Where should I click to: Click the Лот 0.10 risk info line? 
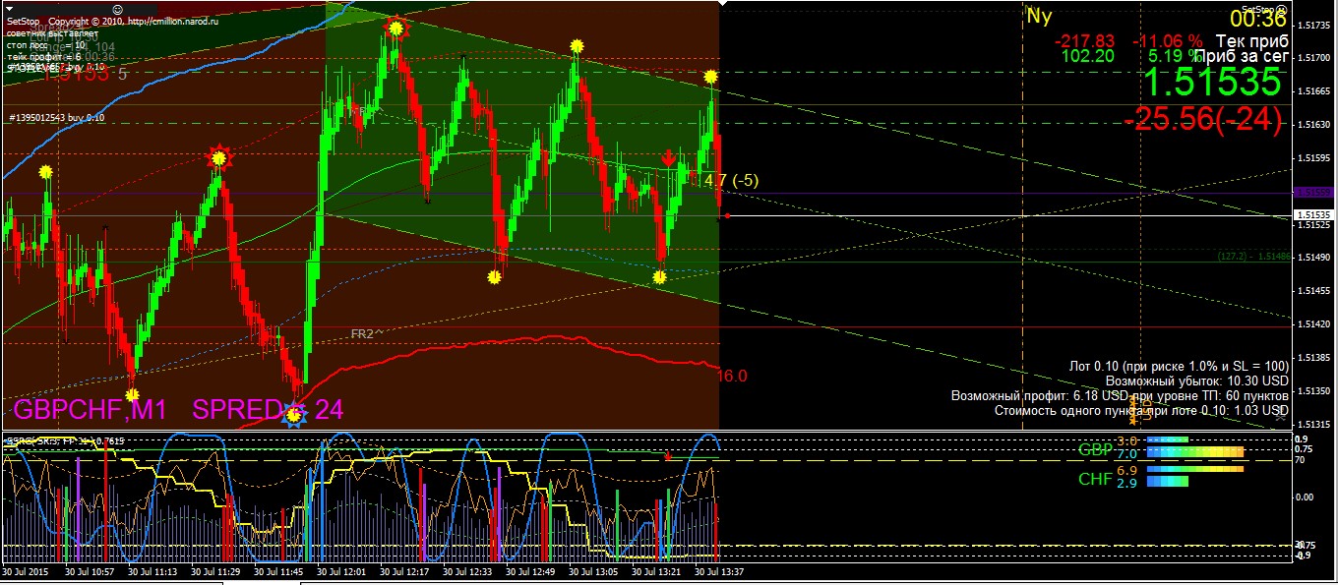coord(1179,366)
